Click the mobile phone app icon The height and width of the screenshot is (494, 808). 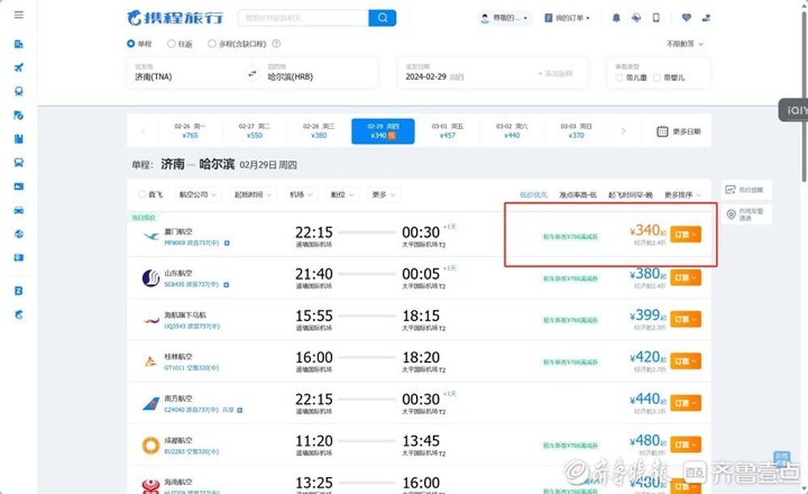point(656,18)
